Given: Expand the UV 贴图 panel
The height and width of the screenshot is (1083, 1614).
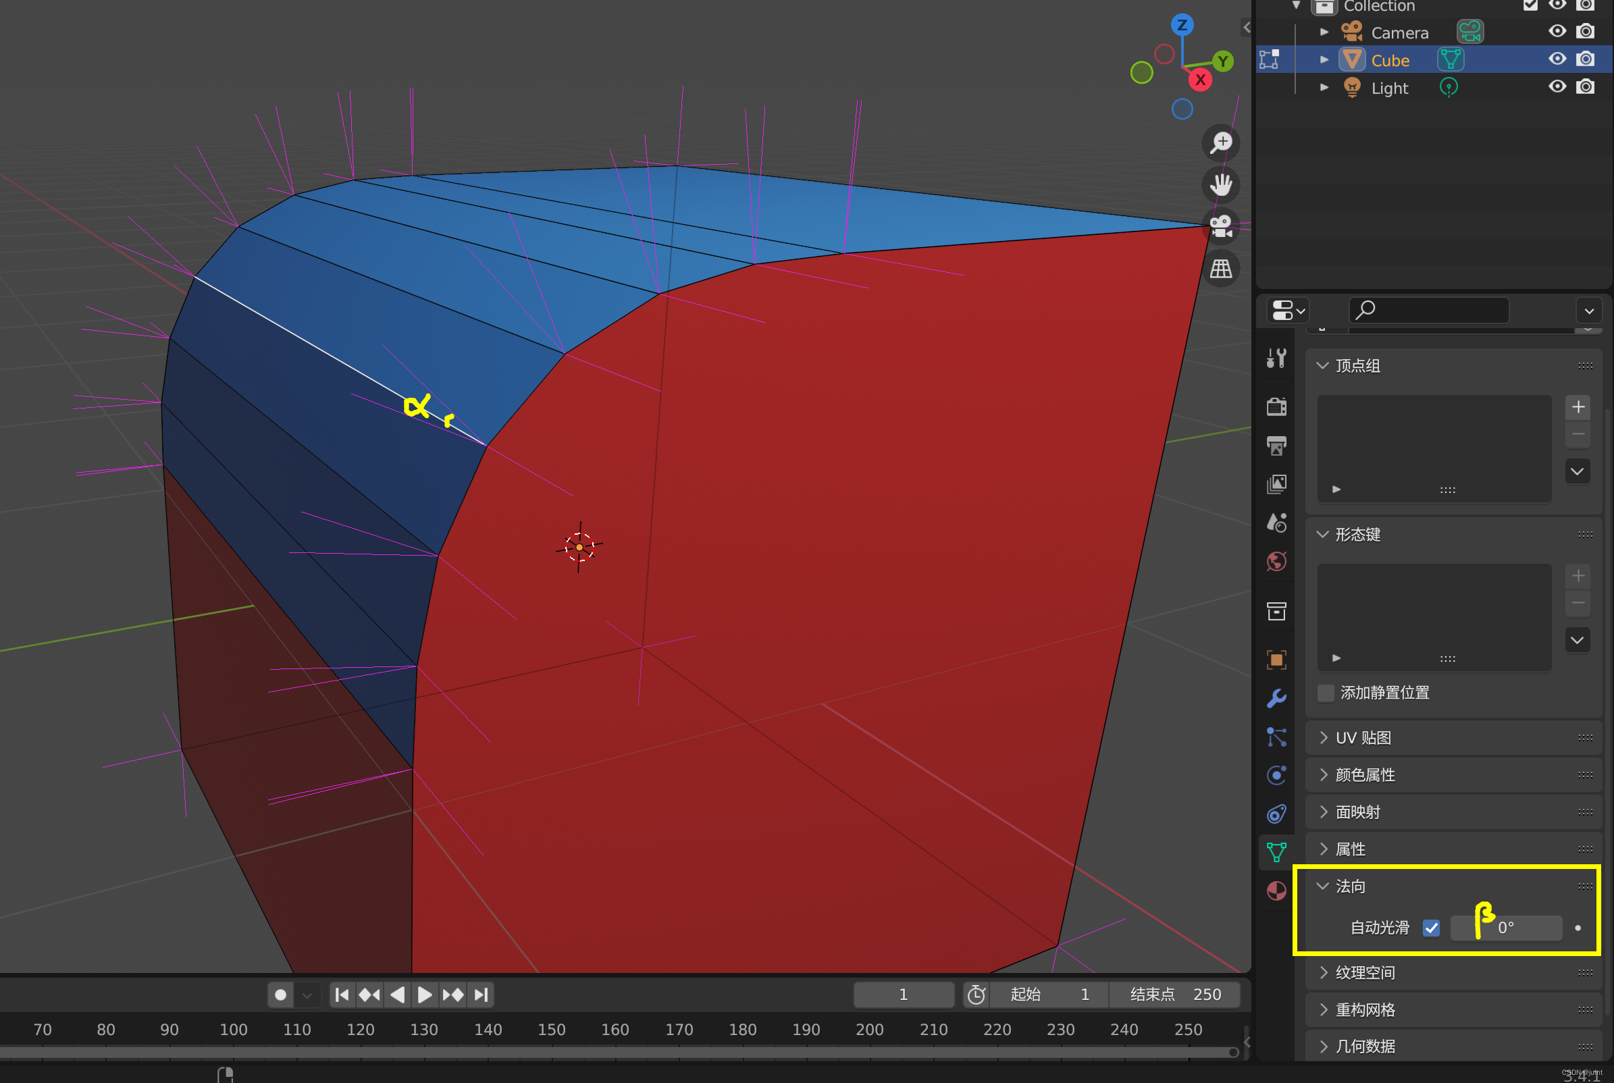Looking at the screenshot, I should [x=1363, y=738].
